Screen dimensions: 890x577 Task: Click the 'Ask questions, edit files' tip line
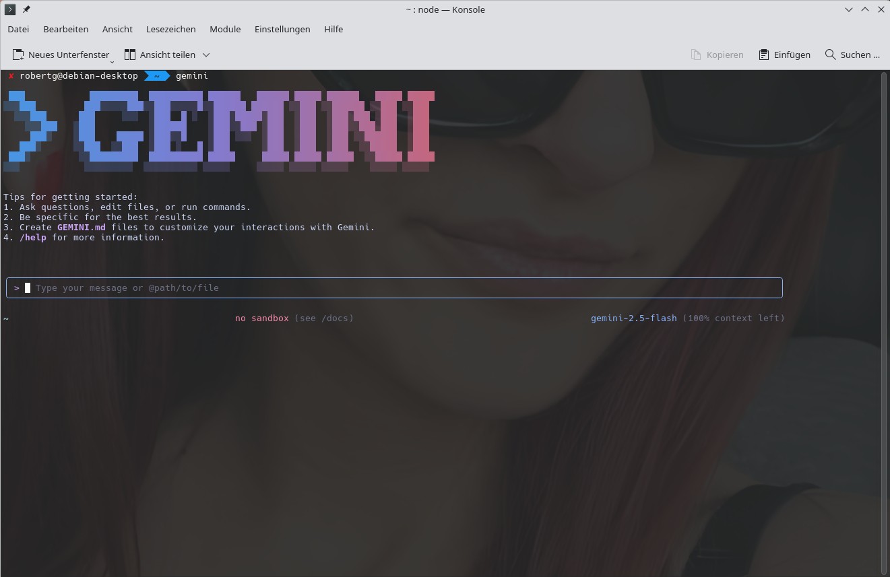tap(127, 207)
